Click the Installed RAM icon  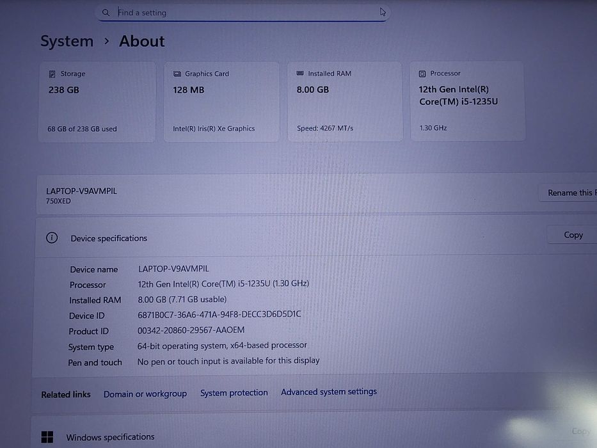coord(300,73)
